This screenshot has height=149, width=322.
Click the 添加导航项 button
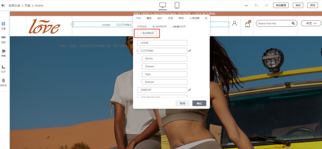click(147, 33)
